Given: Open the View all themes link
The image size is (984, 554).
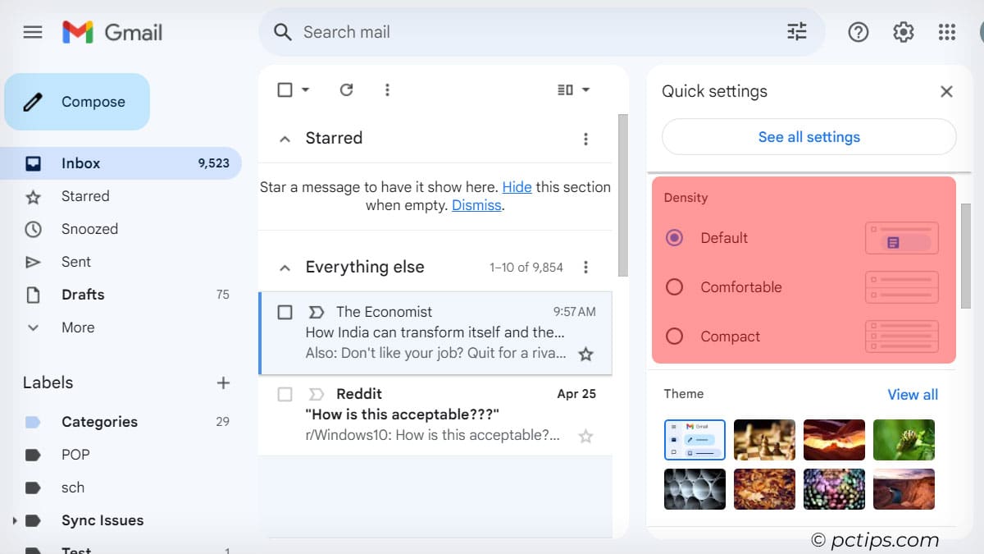Looking at the screenshot, I should point(913,394).
